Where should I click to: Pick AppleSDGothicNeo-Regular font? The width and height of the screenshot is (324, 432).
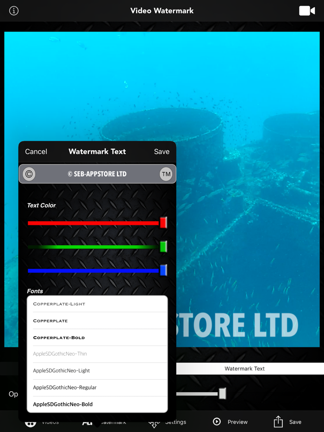[x=97, y=388]
